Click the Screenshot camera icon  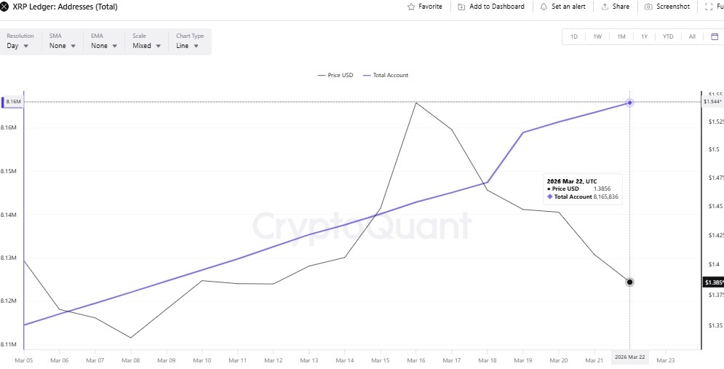(648, 7)
